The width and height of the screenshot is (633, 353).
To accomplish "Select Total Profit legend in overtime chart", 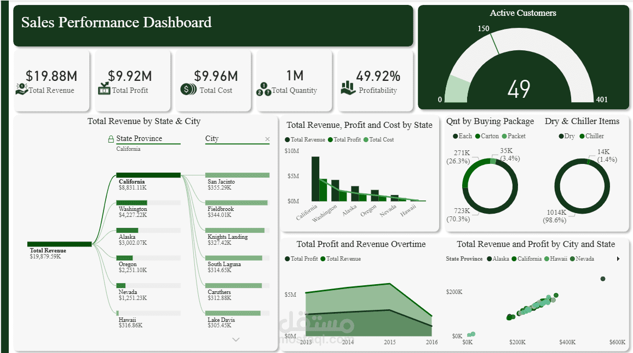I will 302,258.
